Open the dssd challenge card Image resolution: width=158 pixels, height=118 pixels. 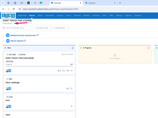tap(8, 115)
